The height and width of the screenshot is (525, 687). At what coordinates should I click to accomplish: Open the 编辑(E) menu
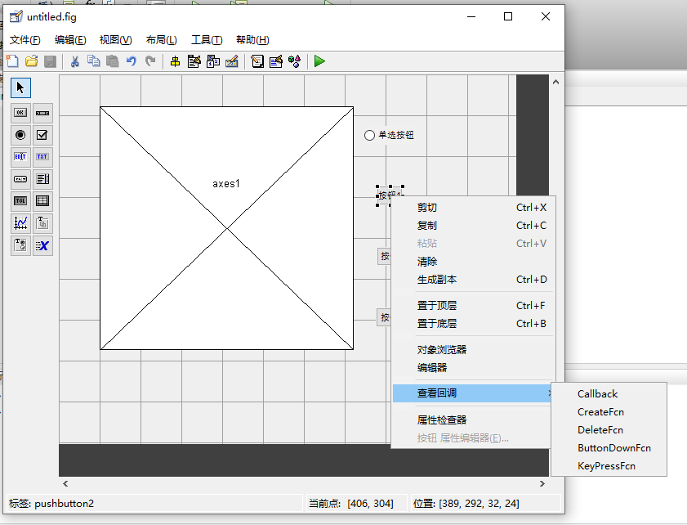[70, 40]
